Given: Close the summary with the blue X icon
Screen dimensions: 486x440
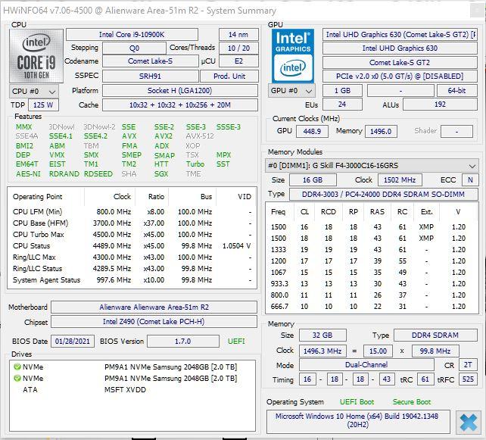Looking at the screenshot, I should click(469, 421).
